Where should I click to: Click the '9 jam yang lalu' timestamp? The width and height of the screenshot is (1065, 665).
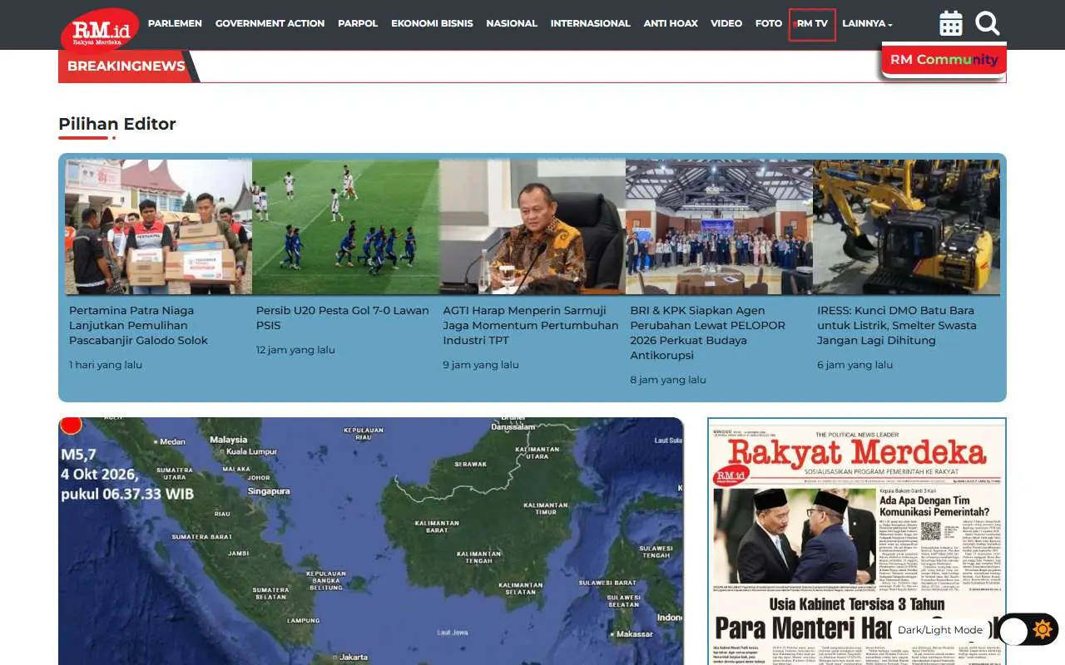481,365
